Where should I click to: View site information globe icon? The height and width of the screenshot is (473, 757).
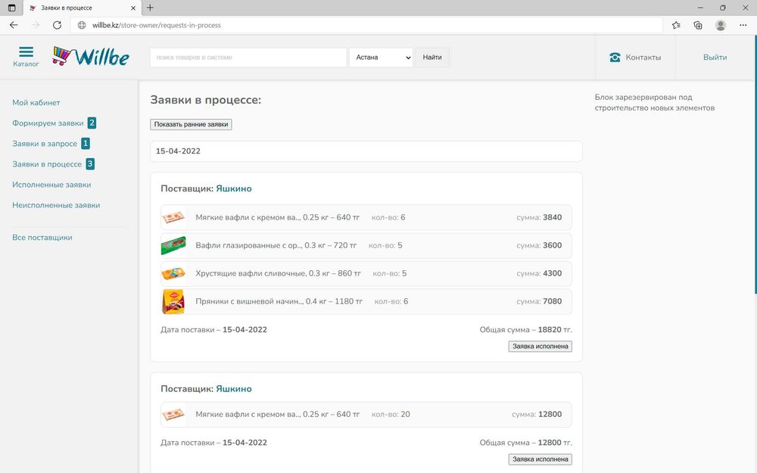[82, 25]
